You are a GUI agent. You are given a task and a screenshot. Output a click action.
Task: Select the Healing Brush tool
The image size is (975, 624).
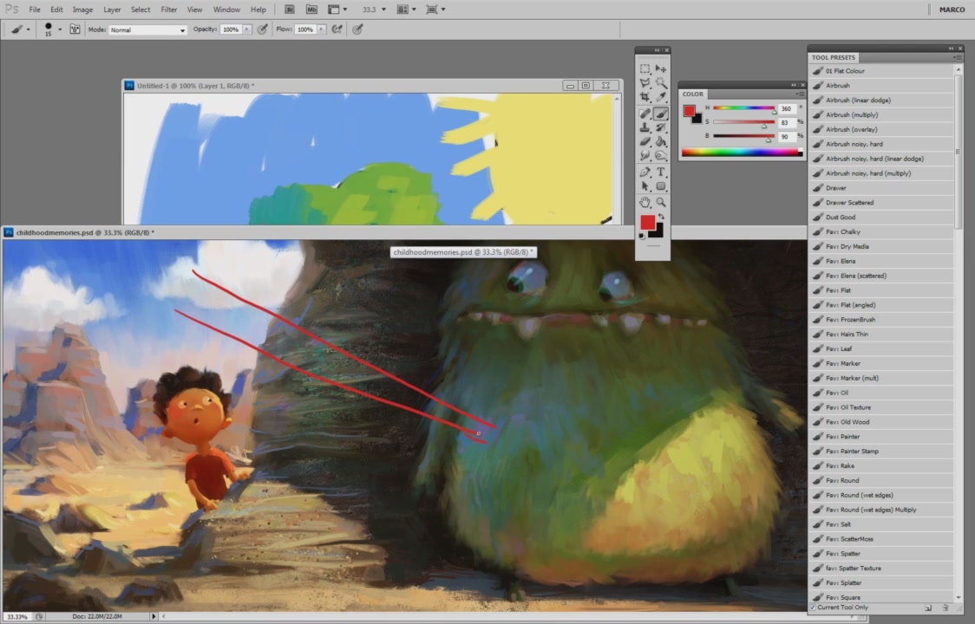(645, 114)
